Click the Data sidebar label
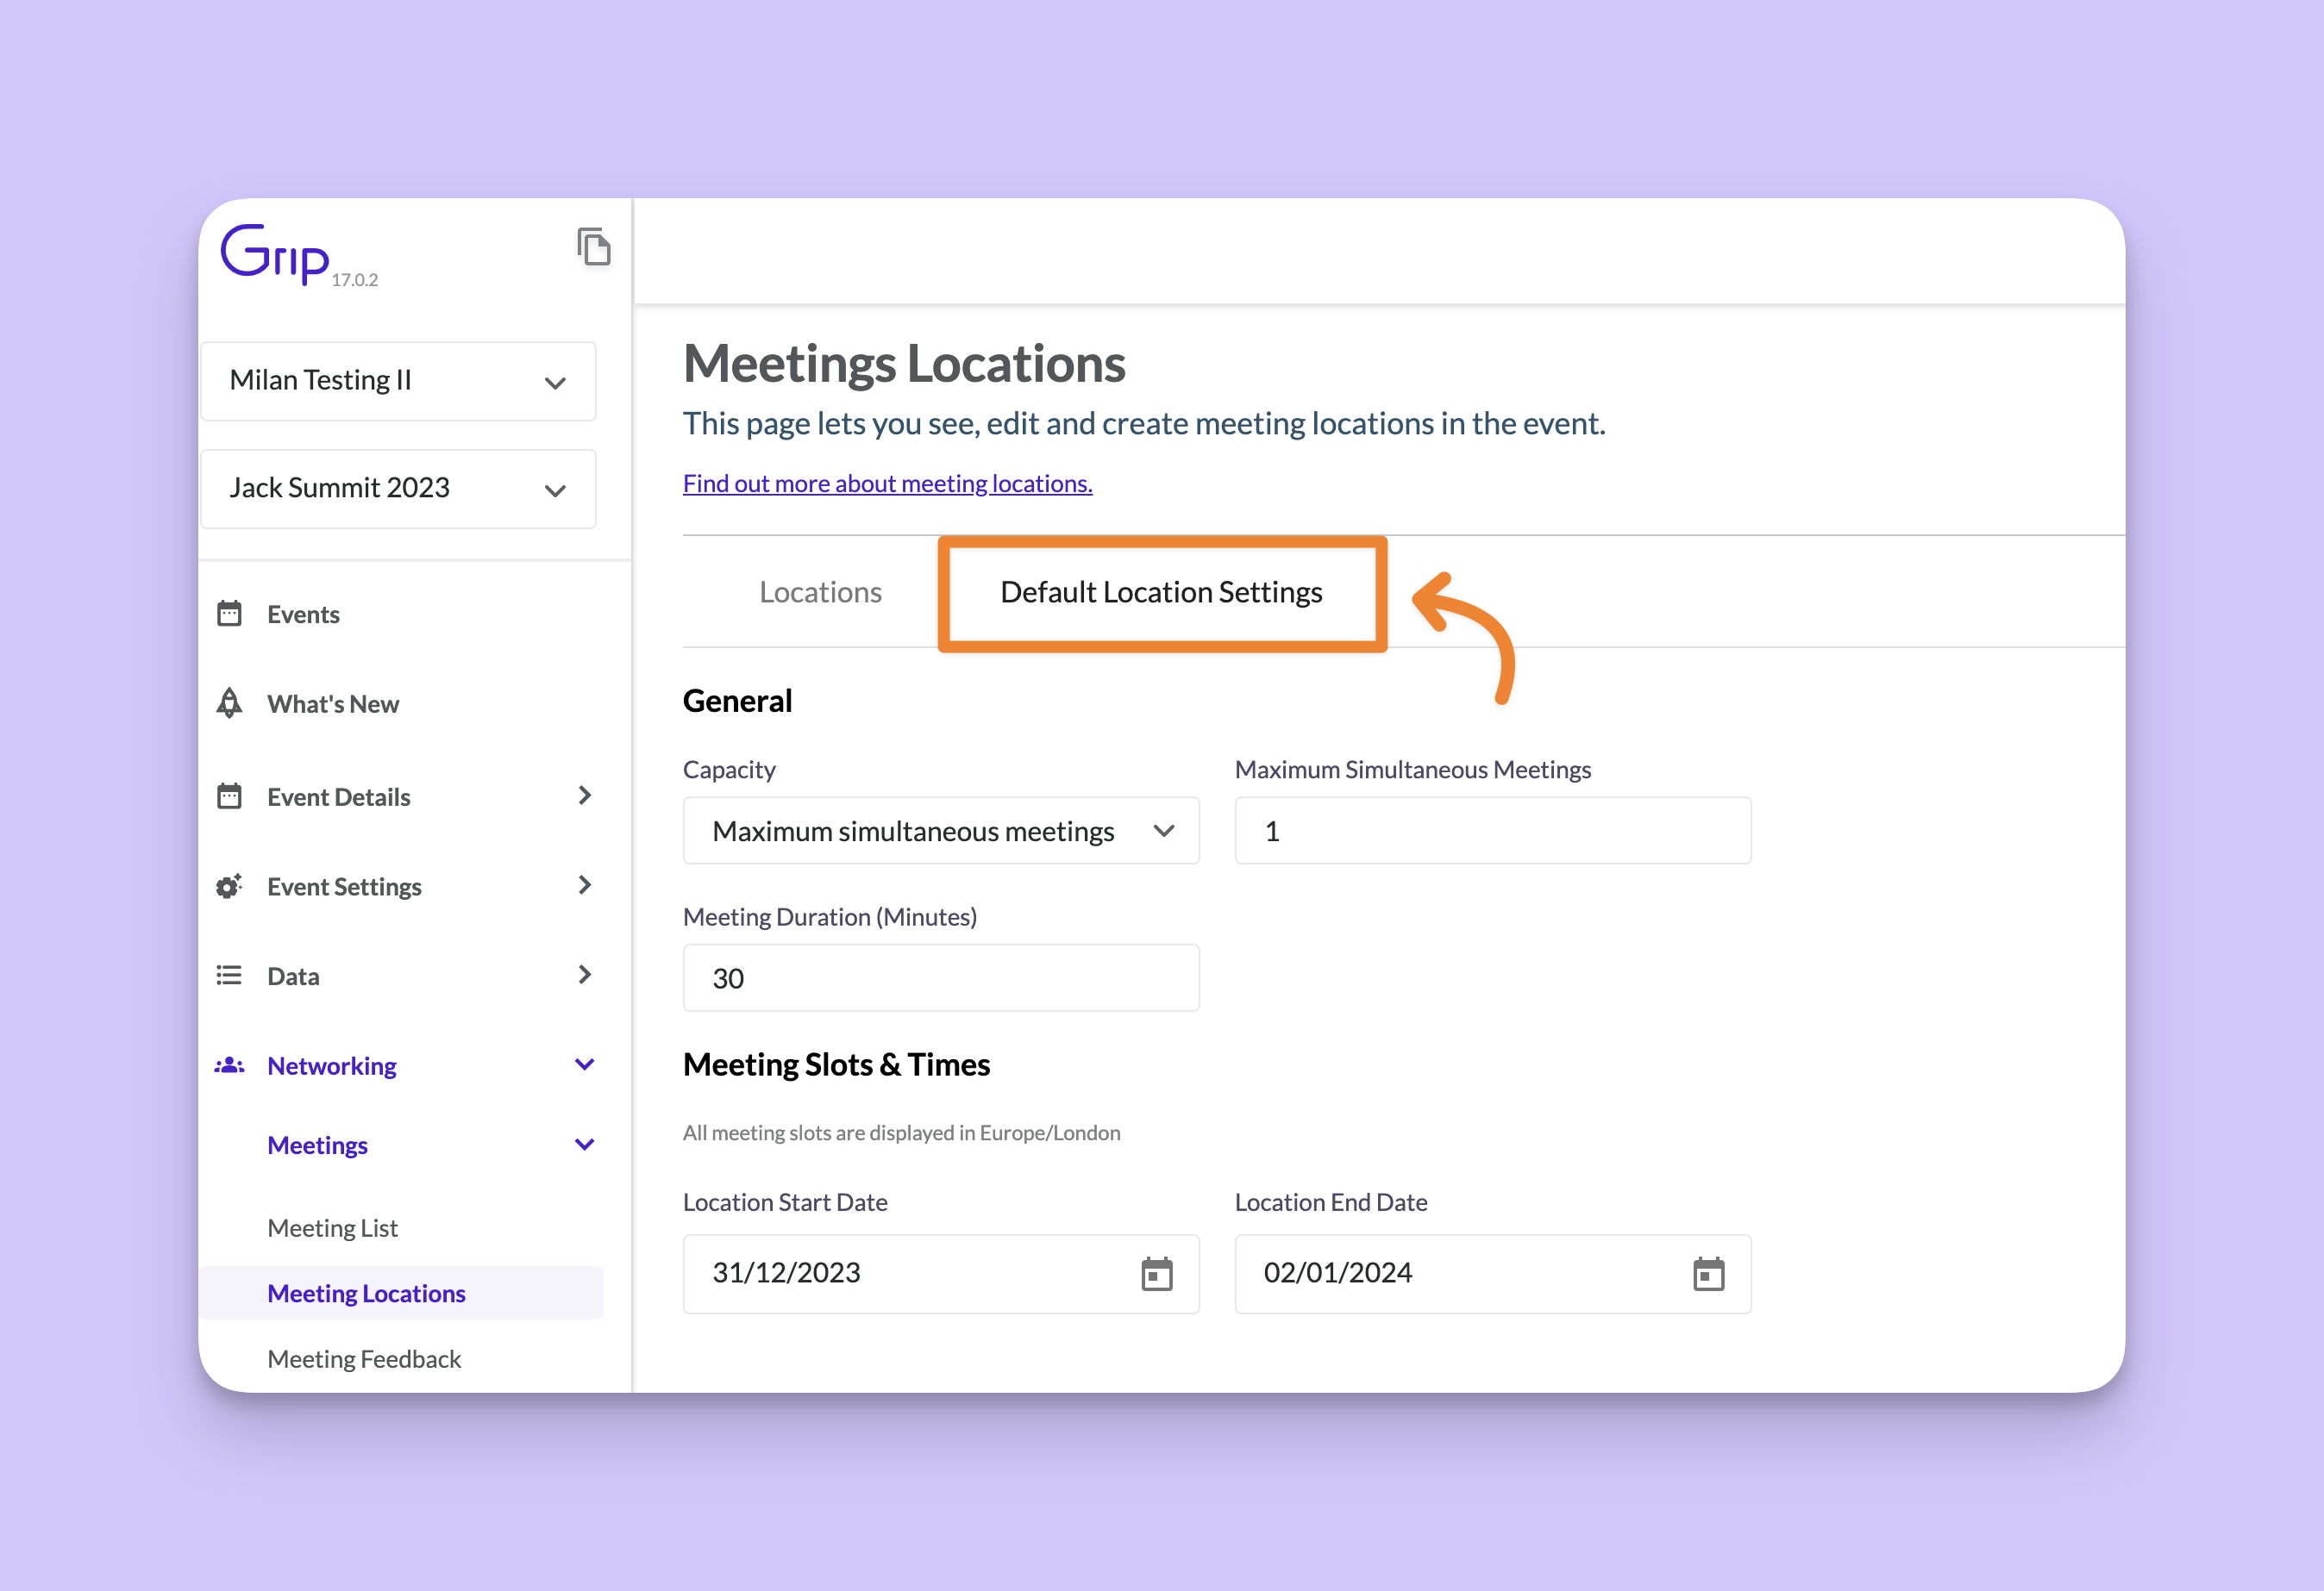This screenshot has height=1591, width=2324. tap(293, 976)
